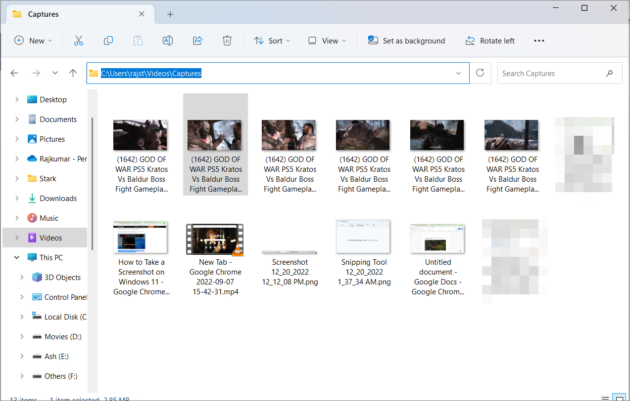The width and height of the screenshot is (630, 401).
Task: Switch to details view in the status bar
Action: pos(605,398)
